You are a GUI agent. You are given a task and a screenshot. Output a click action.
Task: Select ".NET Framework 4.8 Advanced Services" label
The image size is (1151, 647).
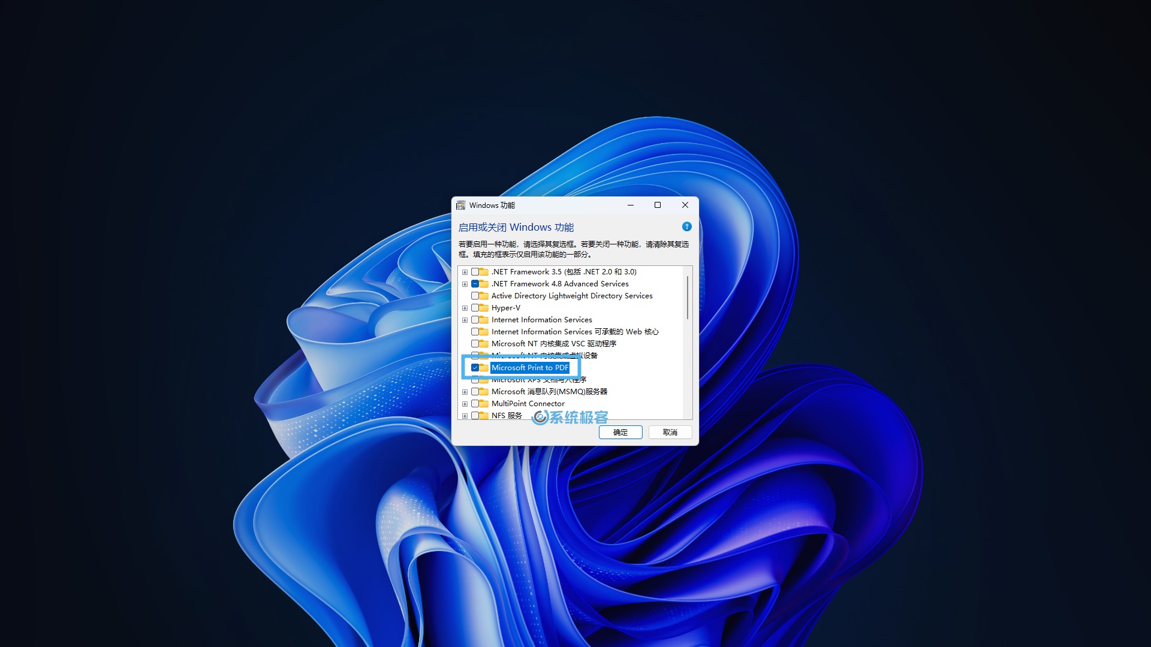(560, 284)
